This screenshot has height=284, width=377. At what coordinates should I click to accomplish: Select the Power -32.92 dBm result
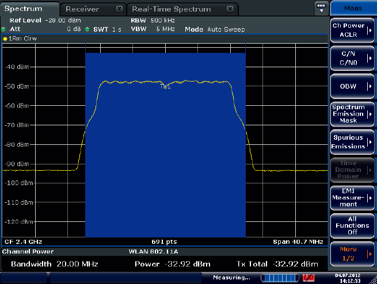pyautogui.click(x=173, y=264)
